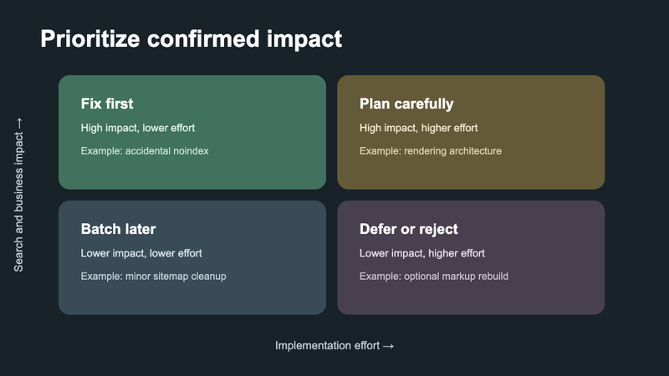
Task: Click 'Lower impact, higher effort' subtitle
Action: [x=422, y=253]
